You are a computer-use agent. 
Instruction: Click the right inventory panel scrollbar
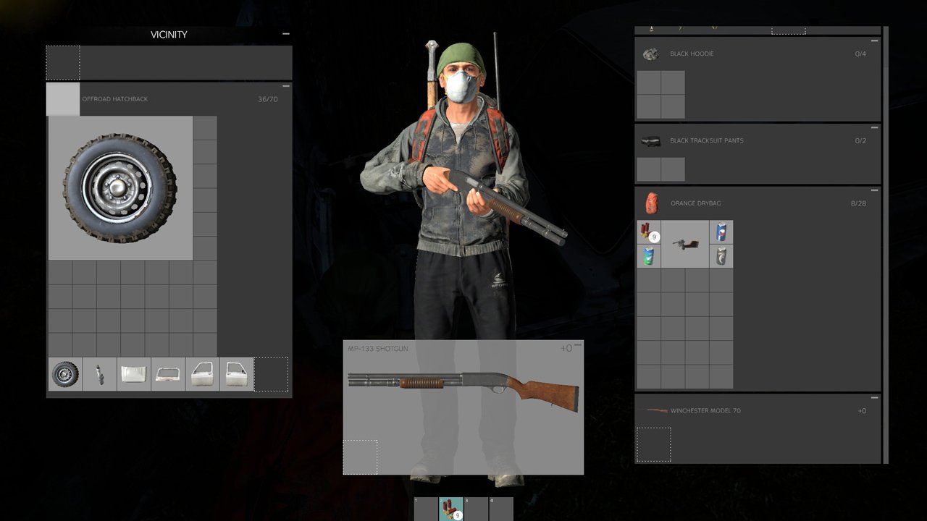pos(886,245)
